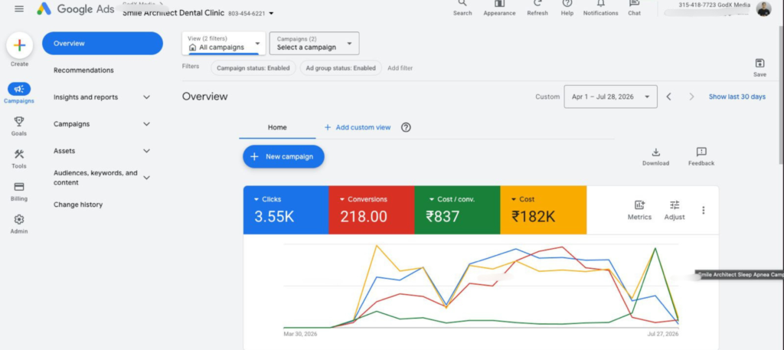Click the custom view help question icon
This screenshot has height=350, width=784.
pos(406,127)
